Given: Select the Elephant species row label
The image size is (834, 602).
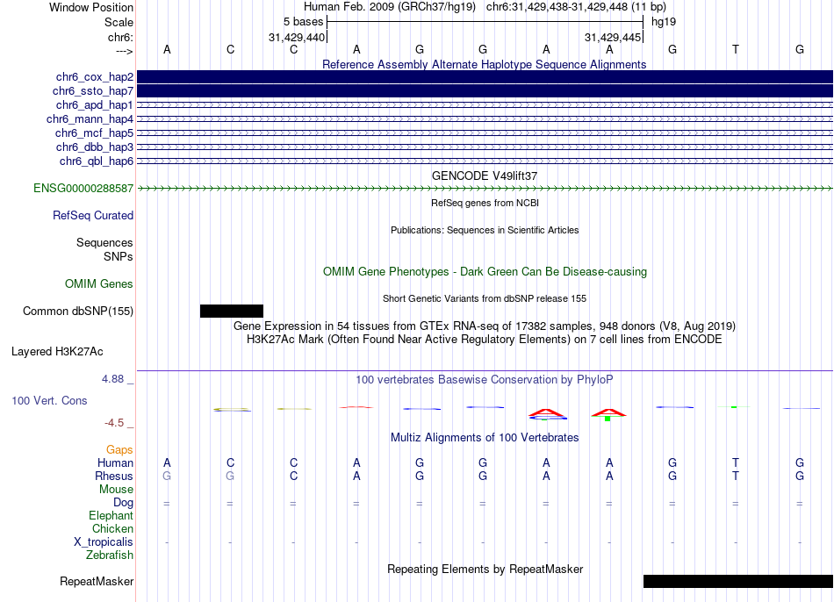Looking at the screenshot, I should tap(111, 515).
